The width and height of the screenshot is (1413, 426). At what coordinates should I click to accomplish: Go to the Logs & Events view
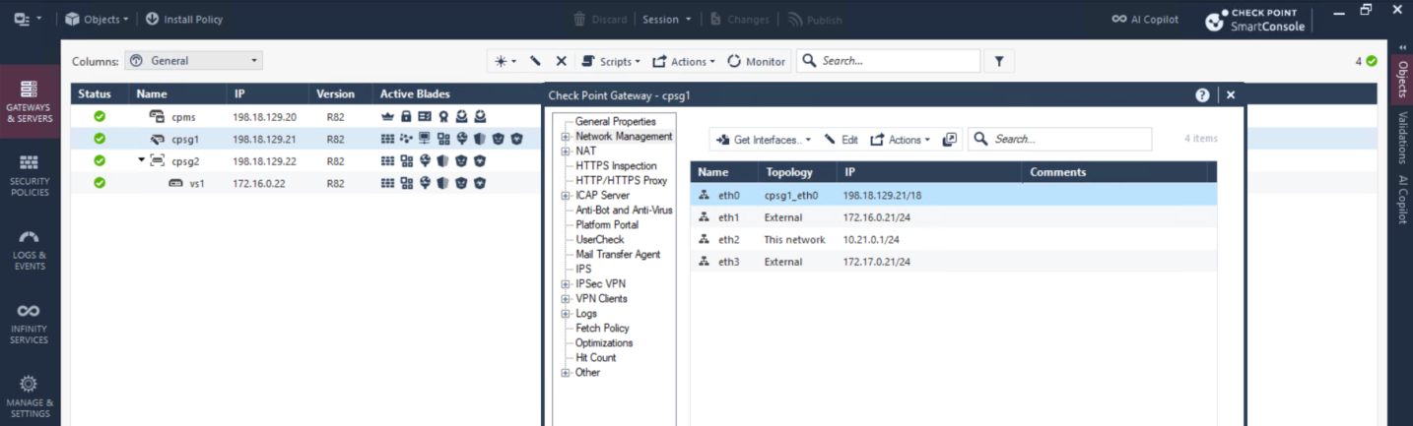[29, 250]
